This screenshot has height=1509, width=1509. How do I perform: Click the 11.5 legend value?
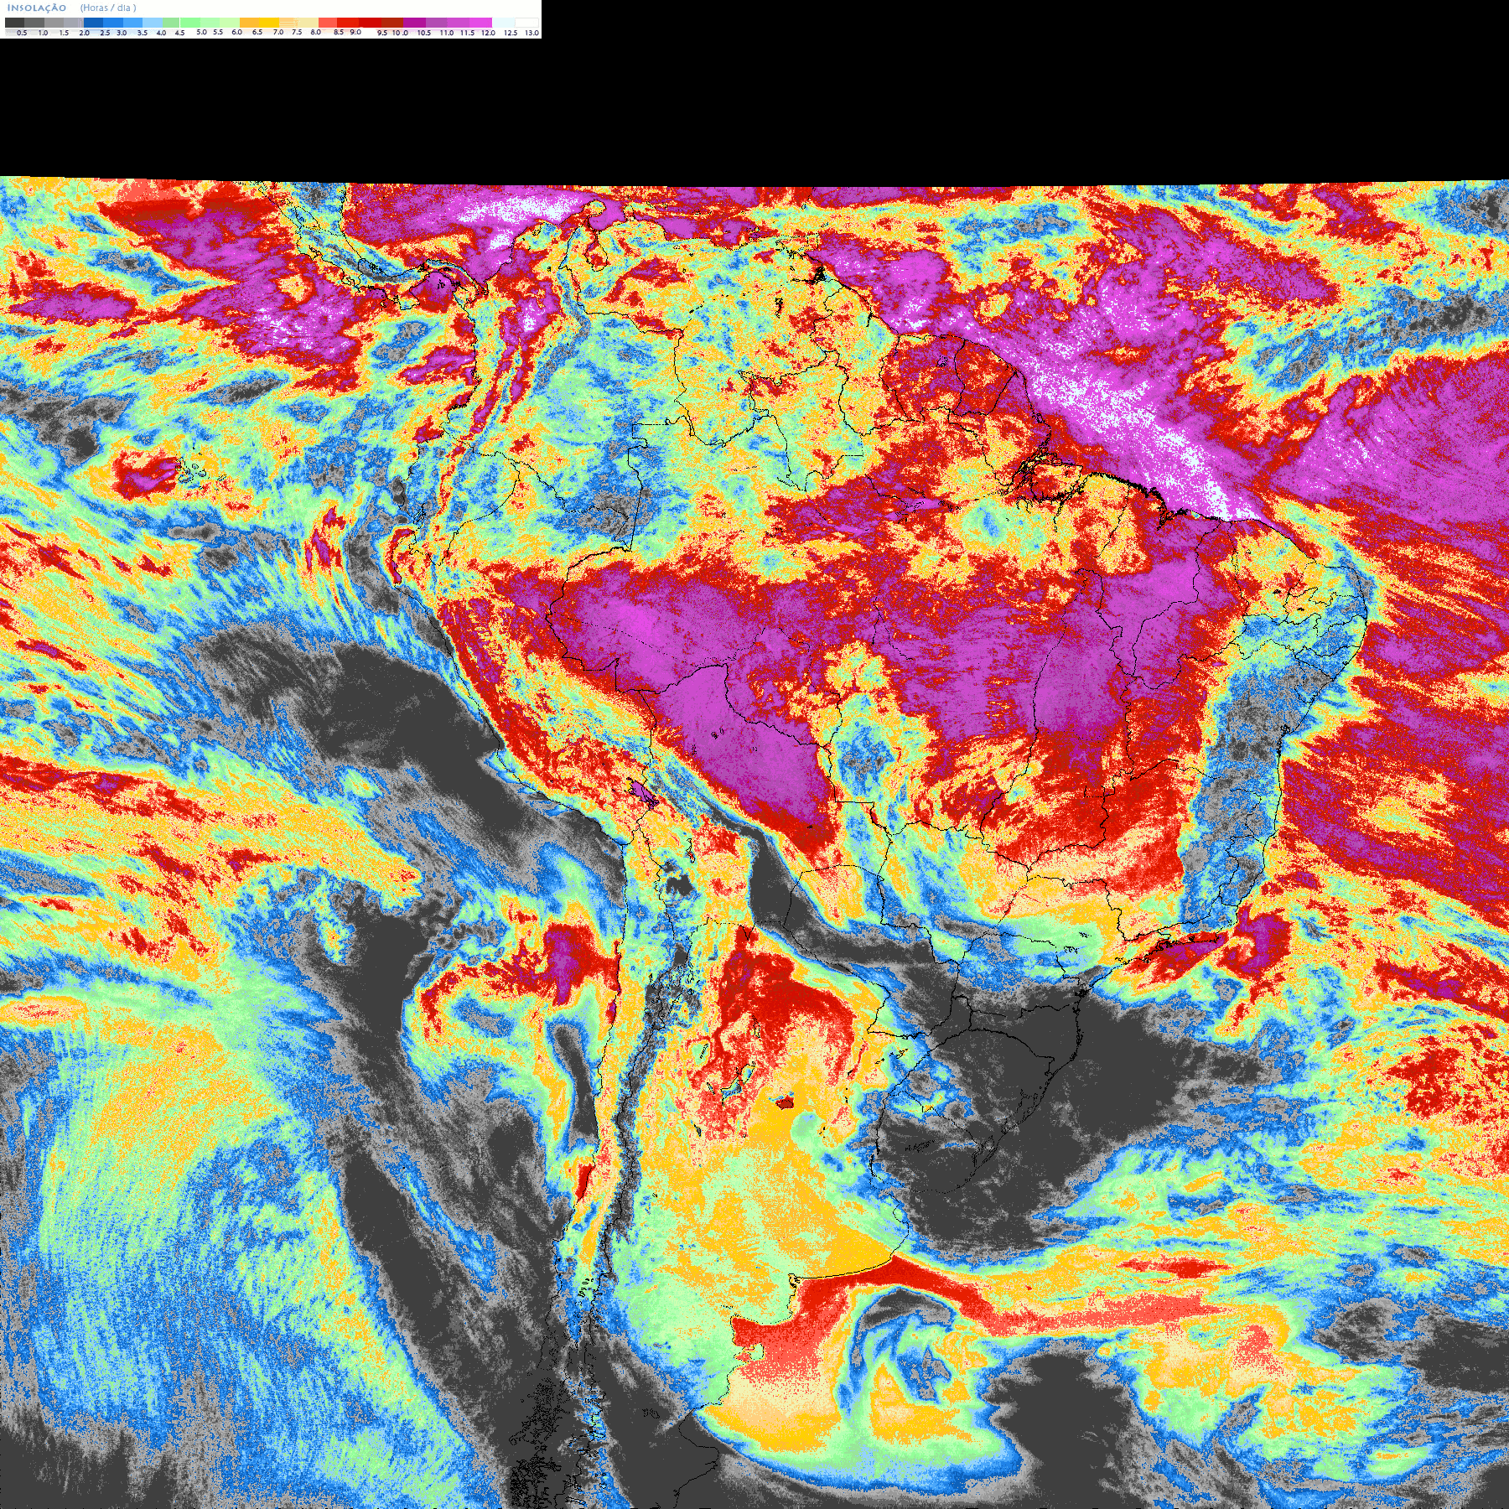point(467,33)
